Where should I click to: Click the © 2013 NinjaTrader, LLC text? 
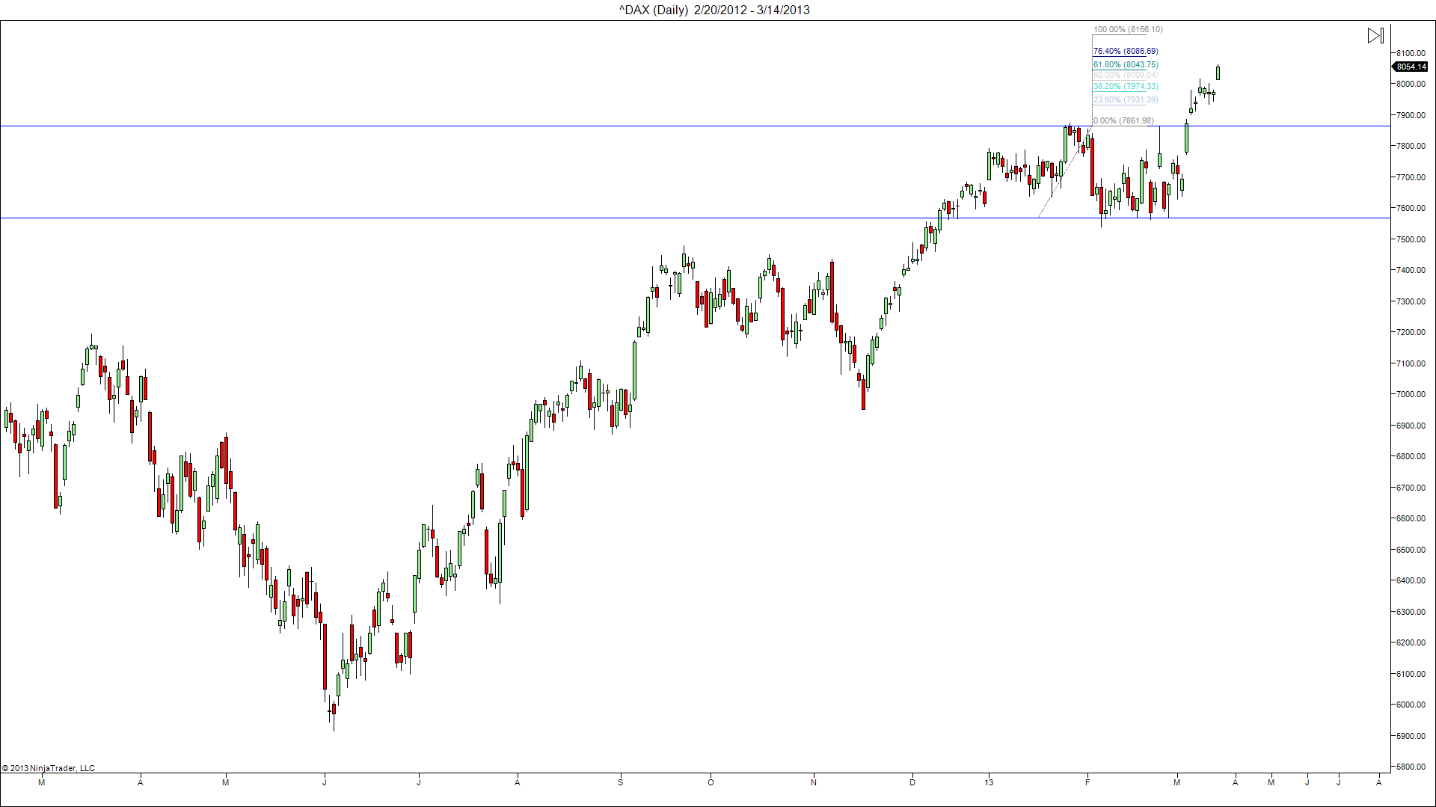coord(49,768)
